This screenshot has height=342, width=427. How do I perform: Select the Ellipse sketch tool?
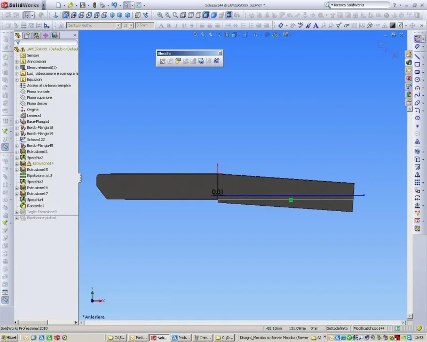(x=417, y=103)
